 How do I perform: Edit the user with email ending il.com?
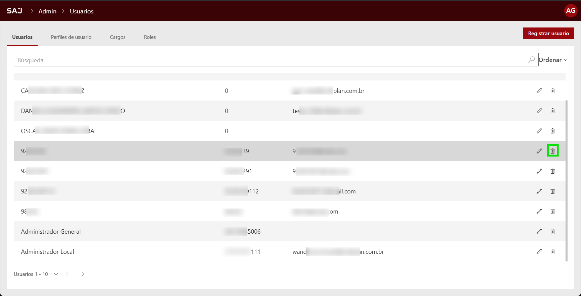[x=539, y=191]
